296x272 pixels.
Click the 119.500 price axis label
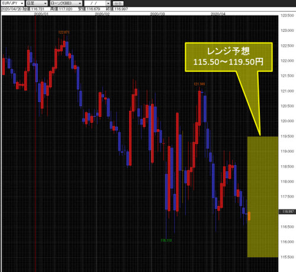point(287,136)
